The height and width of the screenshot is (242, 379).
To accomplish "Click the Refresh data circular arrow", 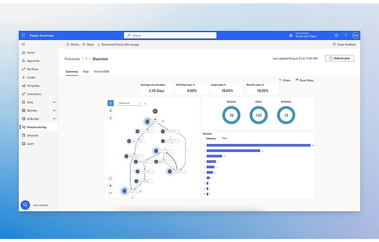I will [331, 58].
